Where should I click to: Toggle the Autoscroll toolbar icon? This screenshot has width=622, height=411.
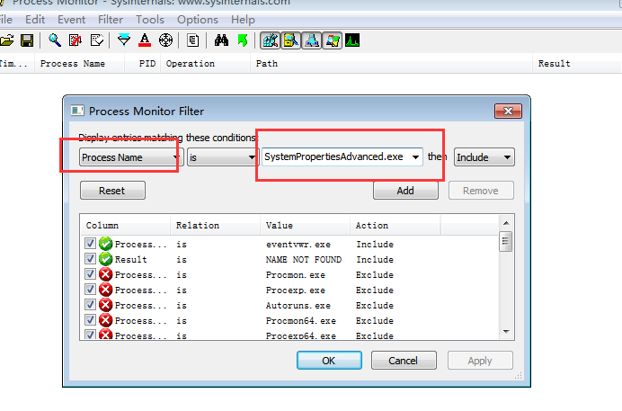(x=76, y=40)
